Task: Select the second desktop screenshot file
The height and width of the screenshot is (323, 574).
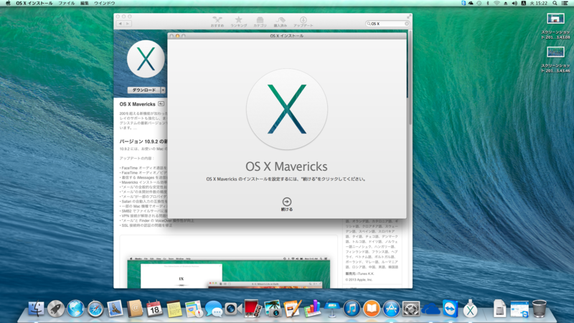Action: tap(555, 60)
